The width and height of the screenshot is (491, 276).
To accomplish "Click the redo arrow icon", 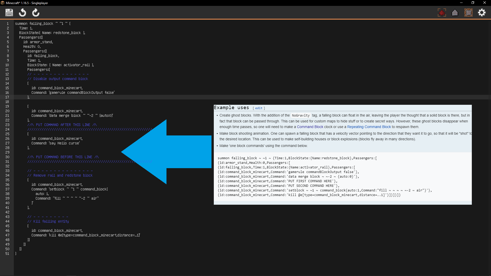I will coord(36,13).
